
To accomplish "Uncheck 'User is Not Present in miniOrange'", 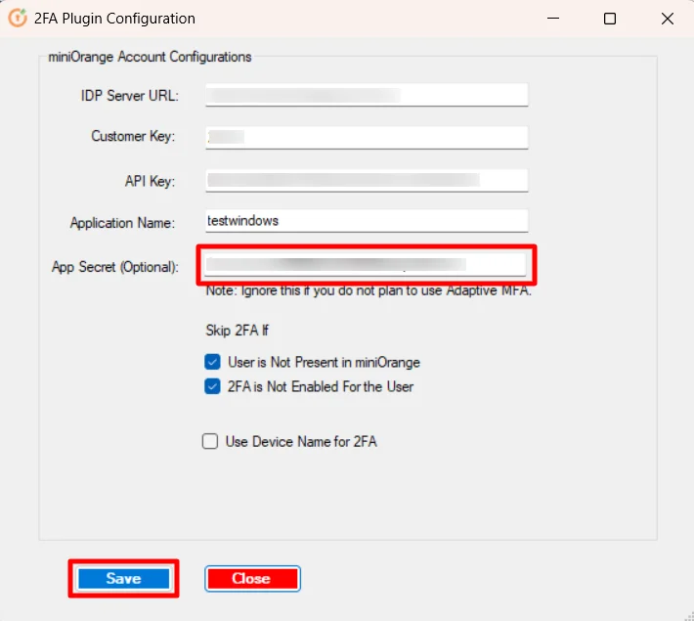I will point(212,362).
